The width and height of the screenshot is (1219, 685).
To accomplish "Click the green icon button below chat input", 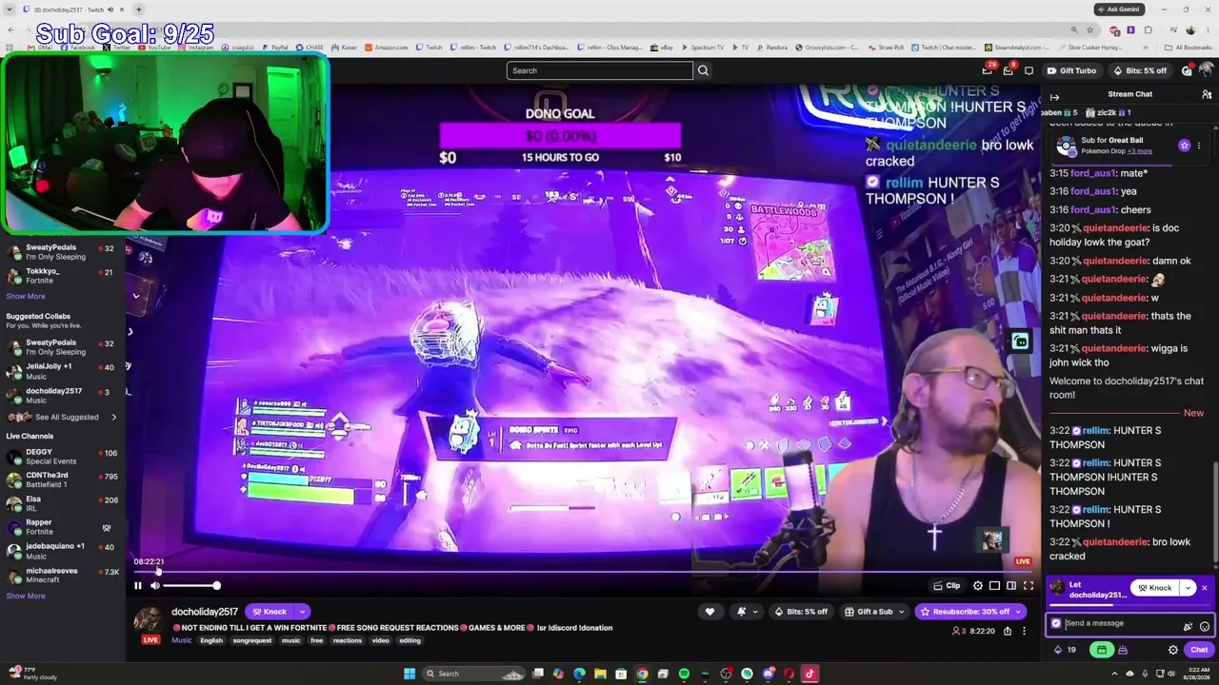I will (x=1102, y=650).
